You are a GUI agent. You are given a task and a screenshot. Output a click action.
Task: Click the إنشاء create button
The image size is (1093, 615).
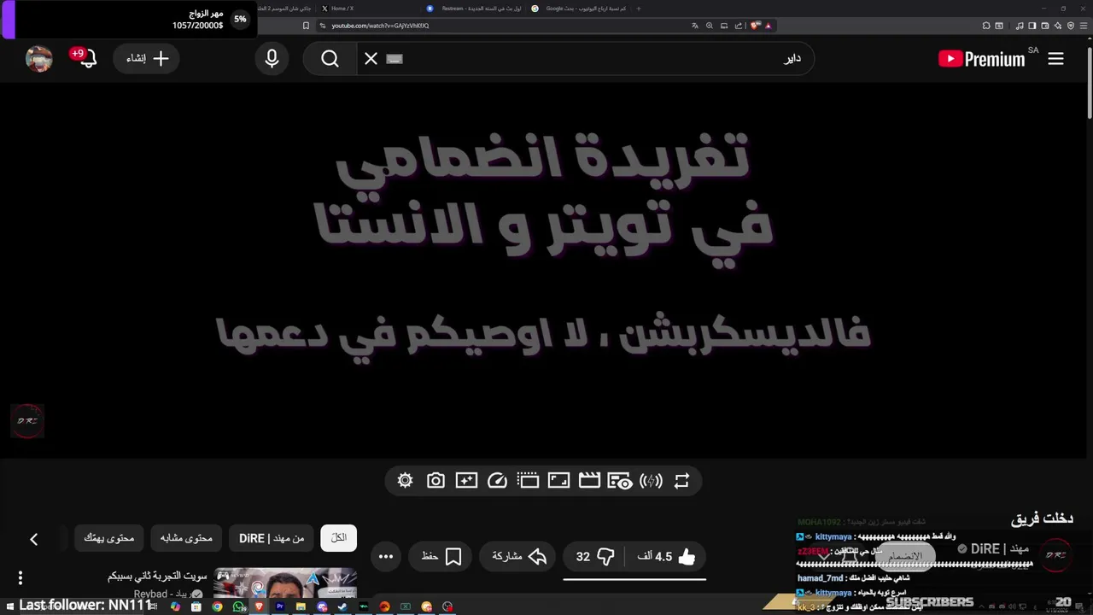[x=147, y=59]
